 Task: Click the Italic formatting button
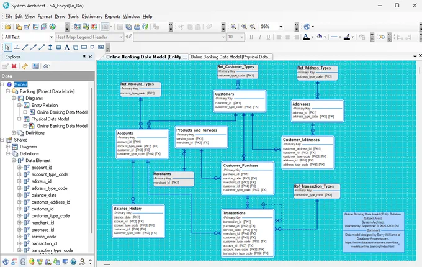[x=259, y=37]
